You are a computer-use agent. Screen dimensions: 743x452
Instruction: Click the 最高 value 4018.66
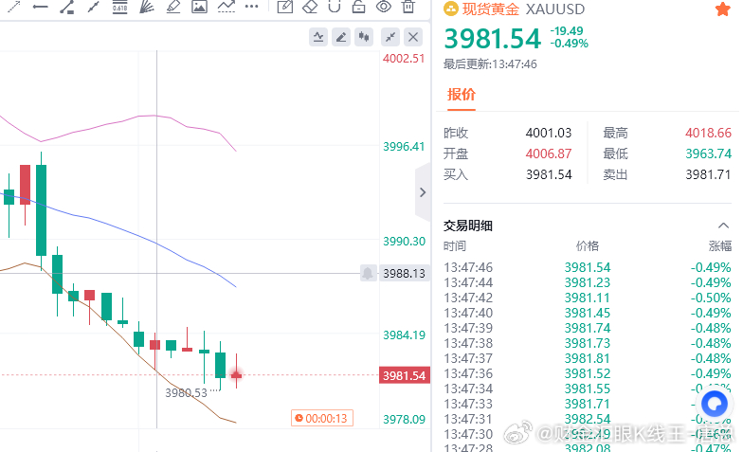[709, 133]
